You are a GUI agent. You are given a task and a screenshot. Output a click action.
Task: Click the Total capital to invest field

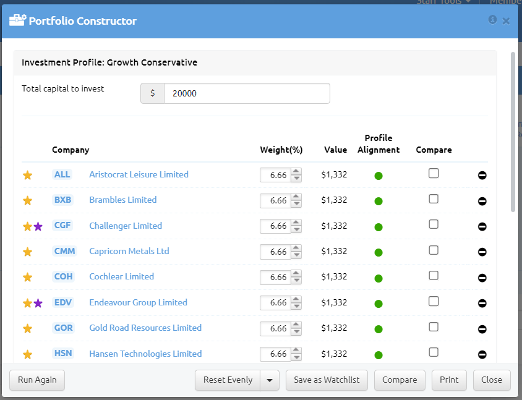pos(247,93)
